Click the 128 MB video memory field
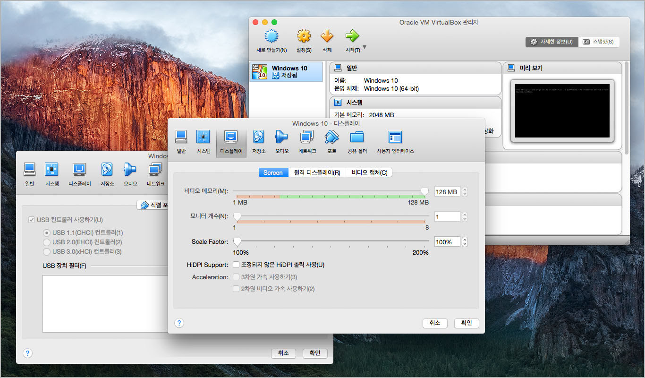 tap(447, 192)
